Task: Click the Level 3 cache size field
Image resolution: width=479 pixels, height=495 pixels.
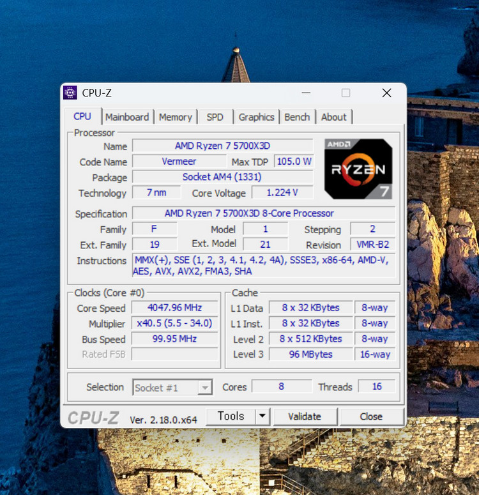Action: pyautogui.click(x=311, y=354)
